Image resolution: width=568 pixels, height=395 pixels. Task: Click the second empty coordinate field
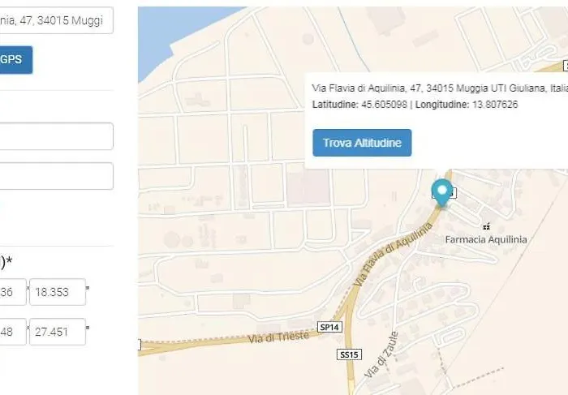tap(55, 176)
